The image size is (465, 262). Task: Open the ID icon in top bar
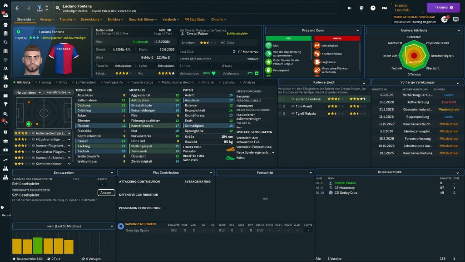pos(350,8)
